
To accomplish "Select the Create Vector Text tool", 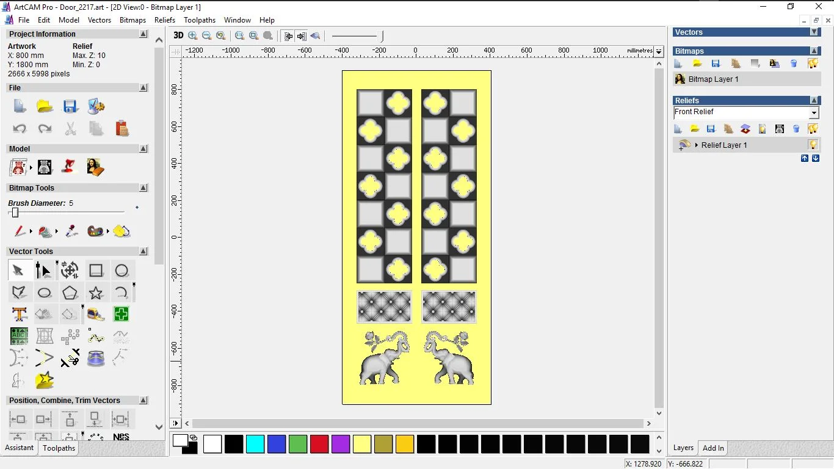I will point(19,314).
